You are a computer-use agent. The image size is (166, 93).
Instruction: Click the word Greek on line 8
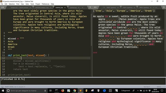point(11,47)
